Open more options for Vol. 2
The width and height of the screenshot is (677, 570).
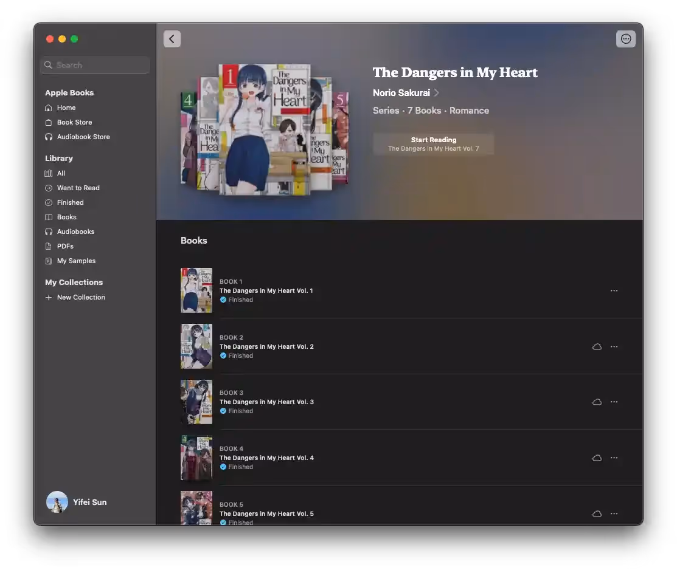click(x=614, y=346)
